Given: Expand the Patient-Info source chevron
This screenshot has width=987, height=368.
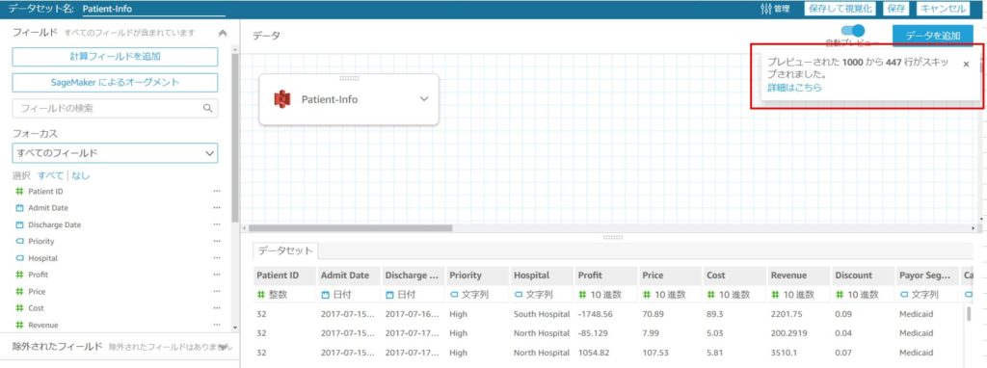Looking at the screenshot, I should (x=424, y=99).
